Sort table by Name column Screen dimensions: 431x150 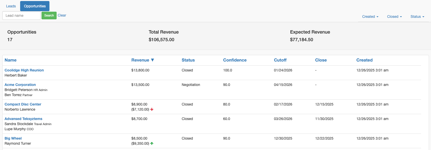10,60
